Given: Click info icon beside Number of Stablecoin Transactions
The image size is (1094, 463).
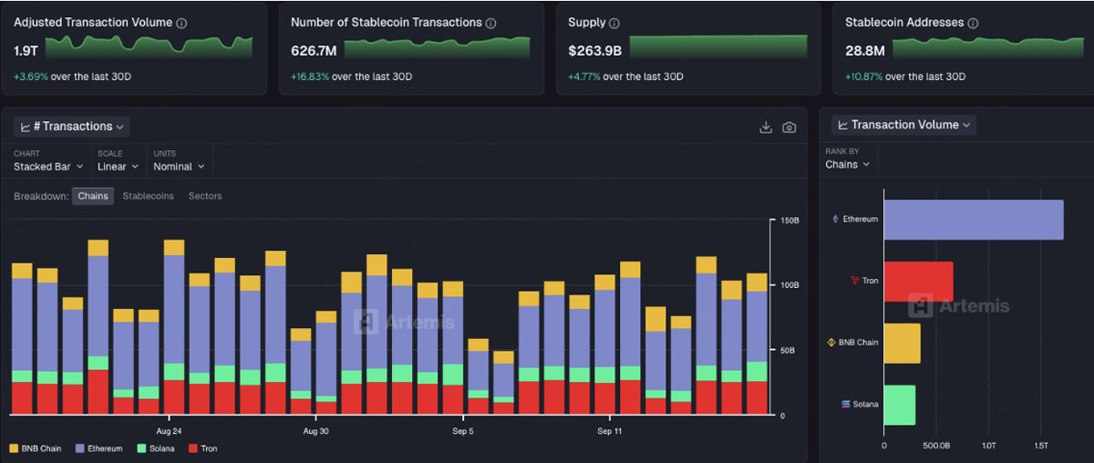Looking at the screenshot, I should point(491,23).
